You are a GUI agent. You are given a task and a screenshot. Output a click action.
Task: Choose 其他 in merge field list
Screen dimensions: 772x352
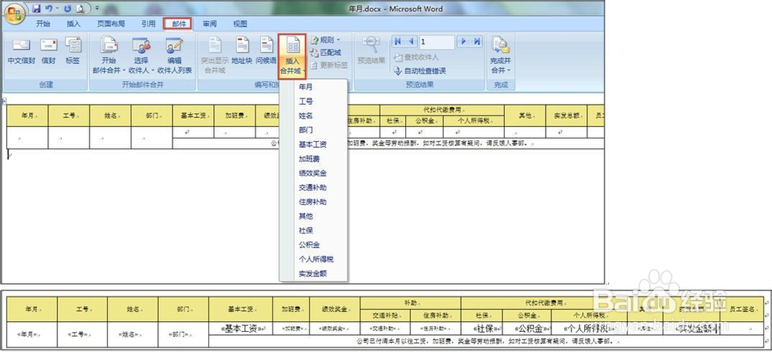click(306, 216)
